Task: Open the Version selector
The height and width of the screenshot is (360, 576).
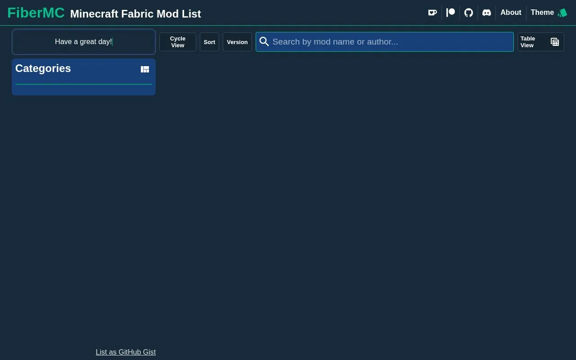Action: point(237,42)
